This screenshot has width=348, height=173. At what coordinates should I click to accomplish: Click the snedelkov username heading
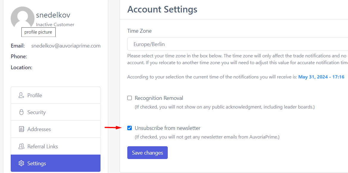[53, 15]
